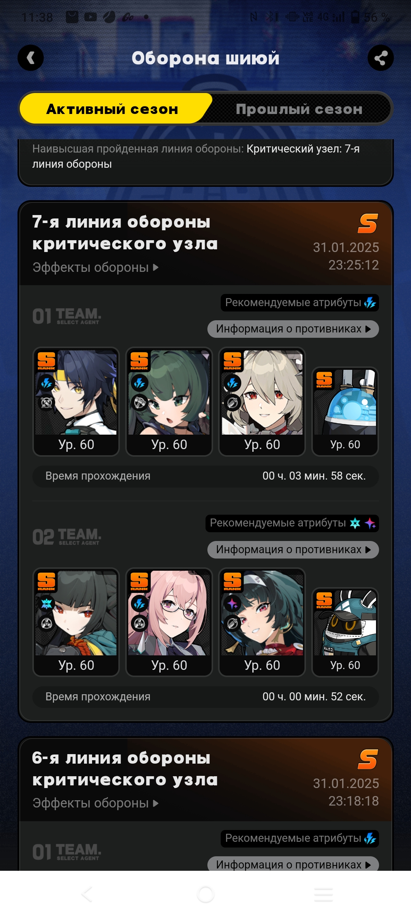Select green-haired agent in team 01
This screenshot has height=915, width=411.
click(x=169, y=401)
